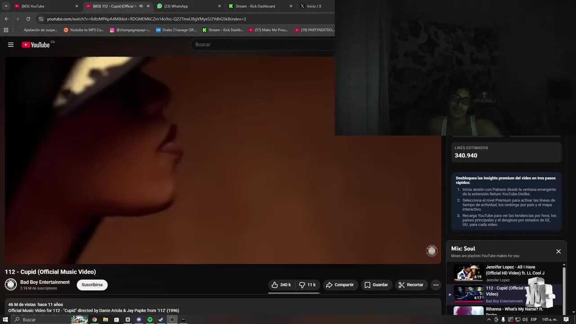The width and height of the screenshot is (576, 324).
Task: Click the browser address bar URL
Action: click(146, 19)
